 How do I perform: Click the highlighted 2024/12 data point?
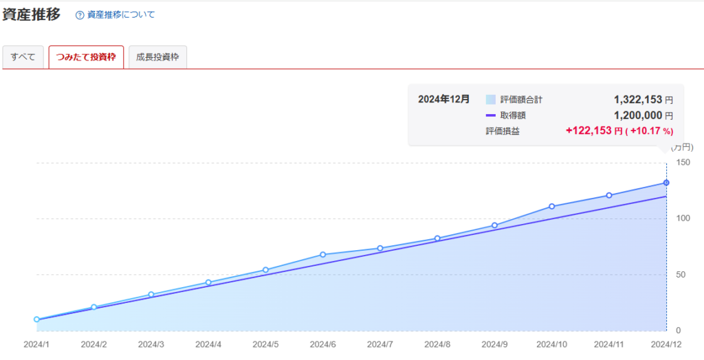(666, 183)
